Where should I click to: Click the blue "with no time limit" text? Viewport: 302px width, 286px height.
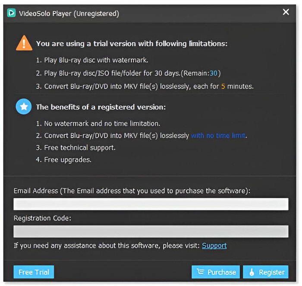218,136
